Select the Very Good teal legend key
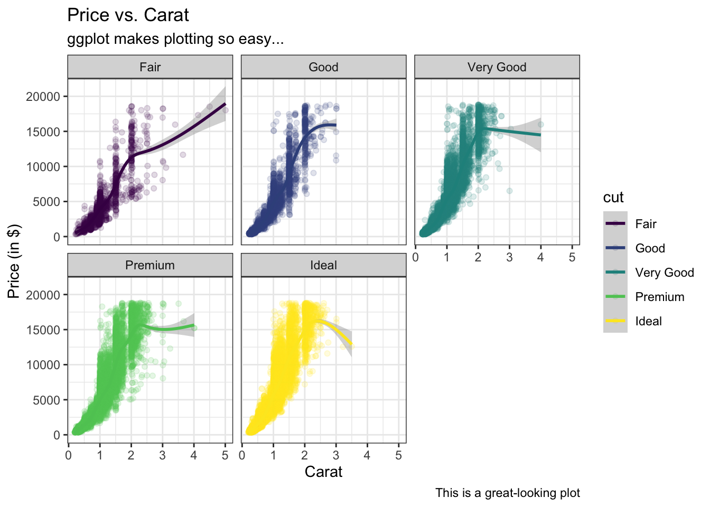This screenshot has height=507, width=710. click(x=615, y=273)
